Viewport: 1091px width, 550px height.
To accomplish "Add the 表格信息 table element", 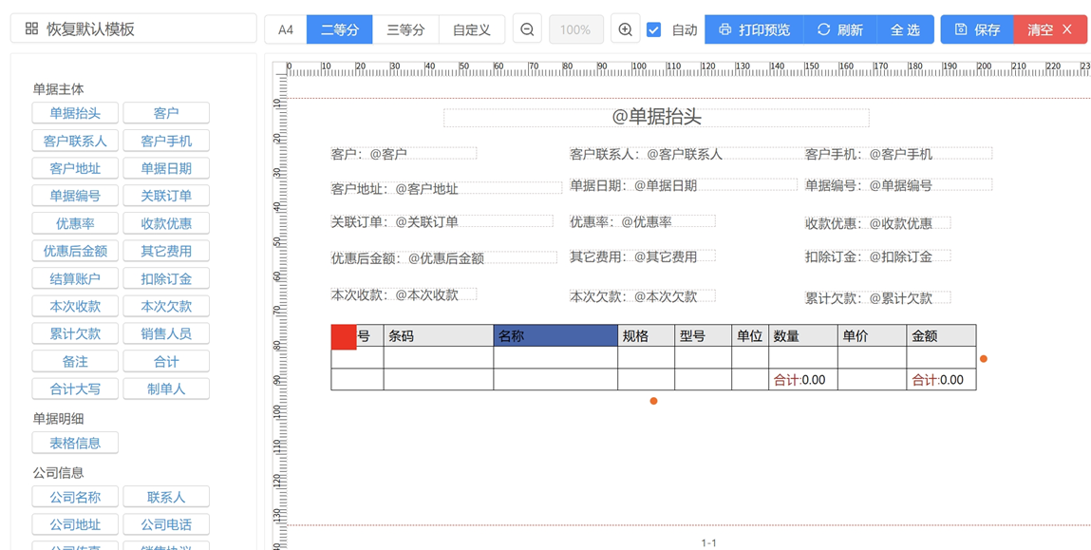I will tap(75, 442).
